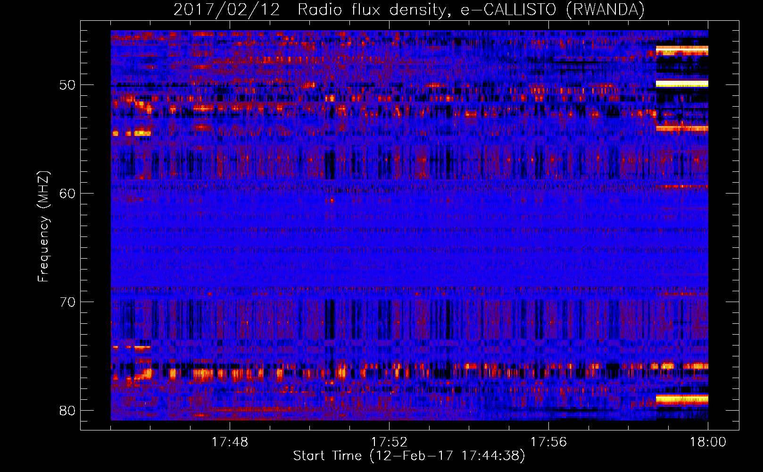Viewport: 763px width, 472px height.
Task: Click the 17:56 time tick label
Action: 548,442
